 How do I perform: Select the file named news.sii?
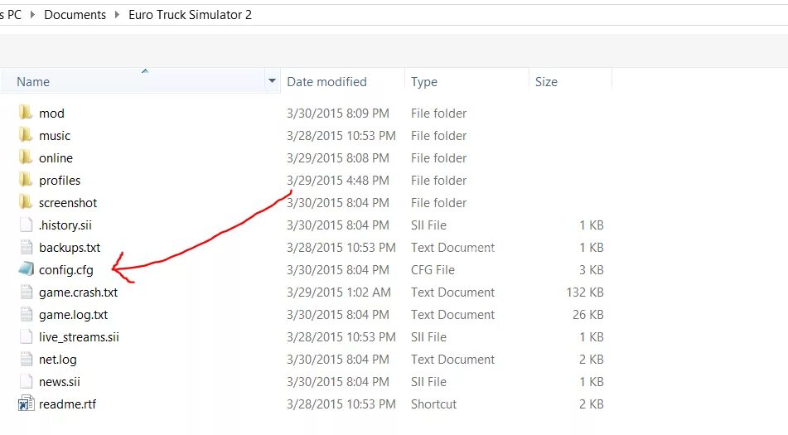60,381
